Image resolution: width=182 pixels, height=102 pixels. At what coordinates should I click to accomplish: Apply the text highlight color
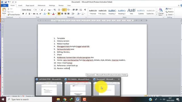pos(49,14)
